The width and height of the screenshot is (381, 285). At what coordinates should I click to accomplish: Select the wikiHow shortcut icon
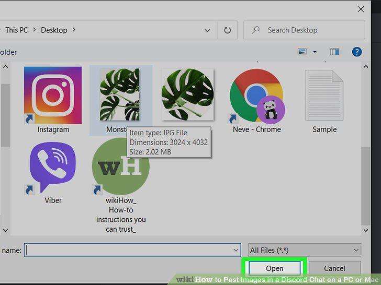[120, 167]
